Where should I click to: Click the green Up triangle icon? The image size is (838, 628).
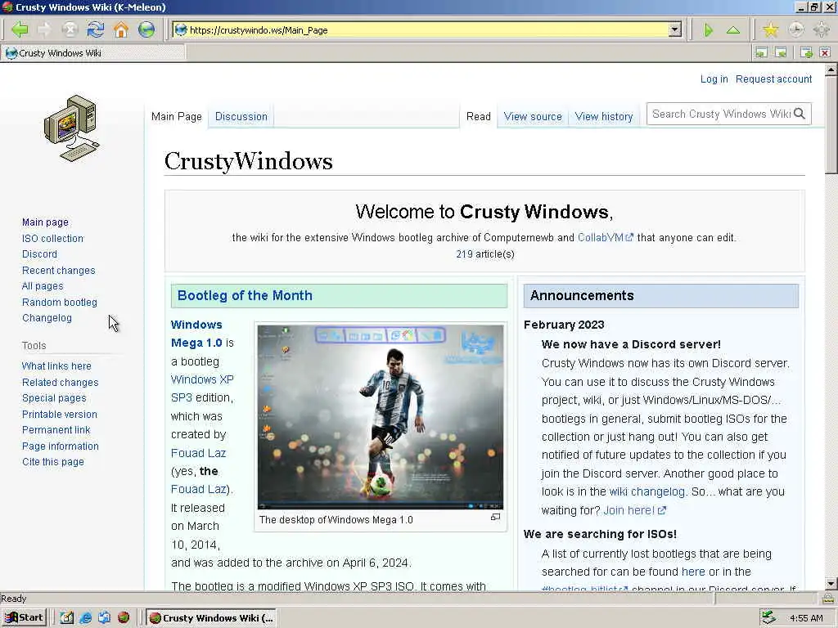(x=733, y=30)
